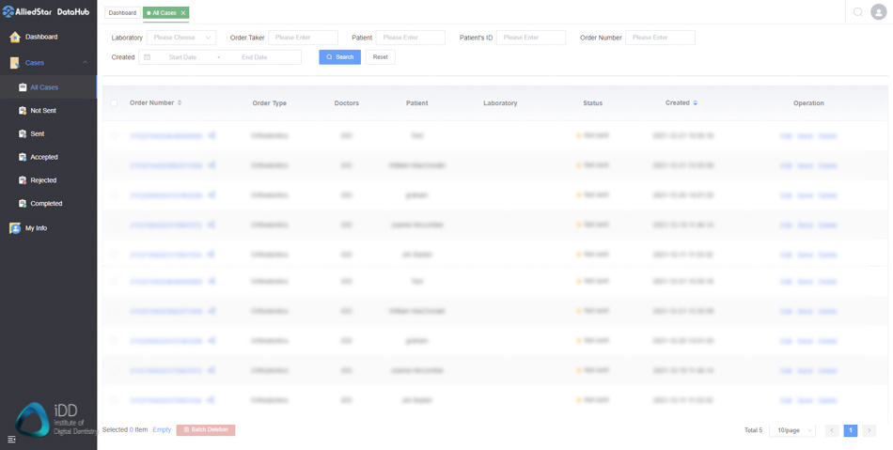Screen dimensions: 893x450
Task: Click the Dashboard home icon in the sidebar
Action: 15,37
